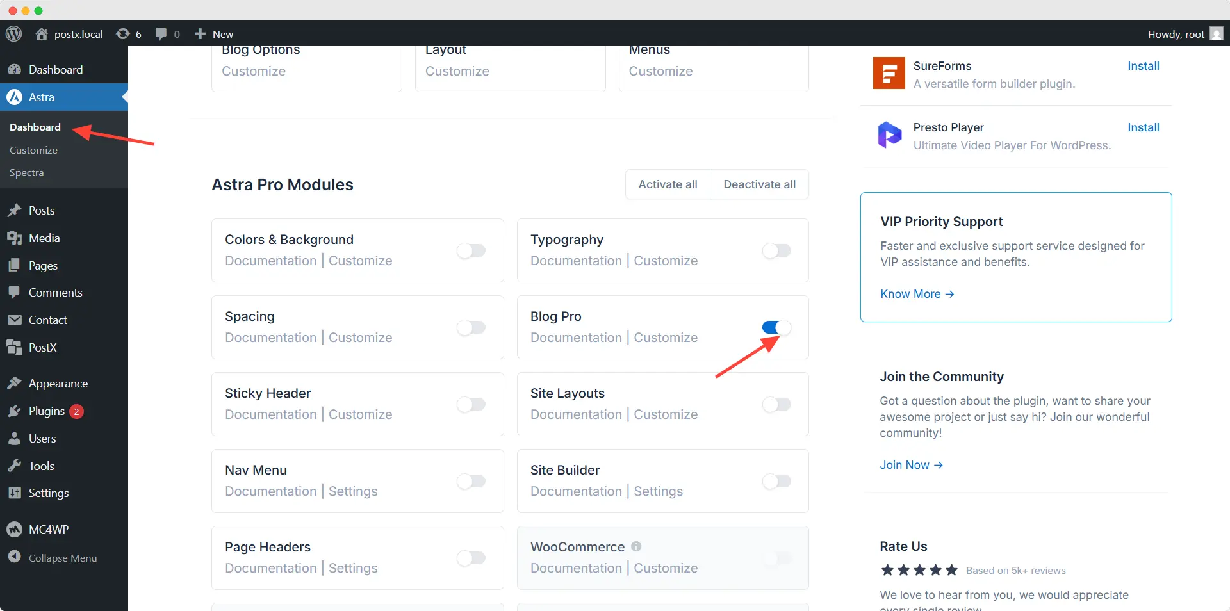Click Customize under the Layout card
The image size is (1230, 611).
[x=457, y=71]
